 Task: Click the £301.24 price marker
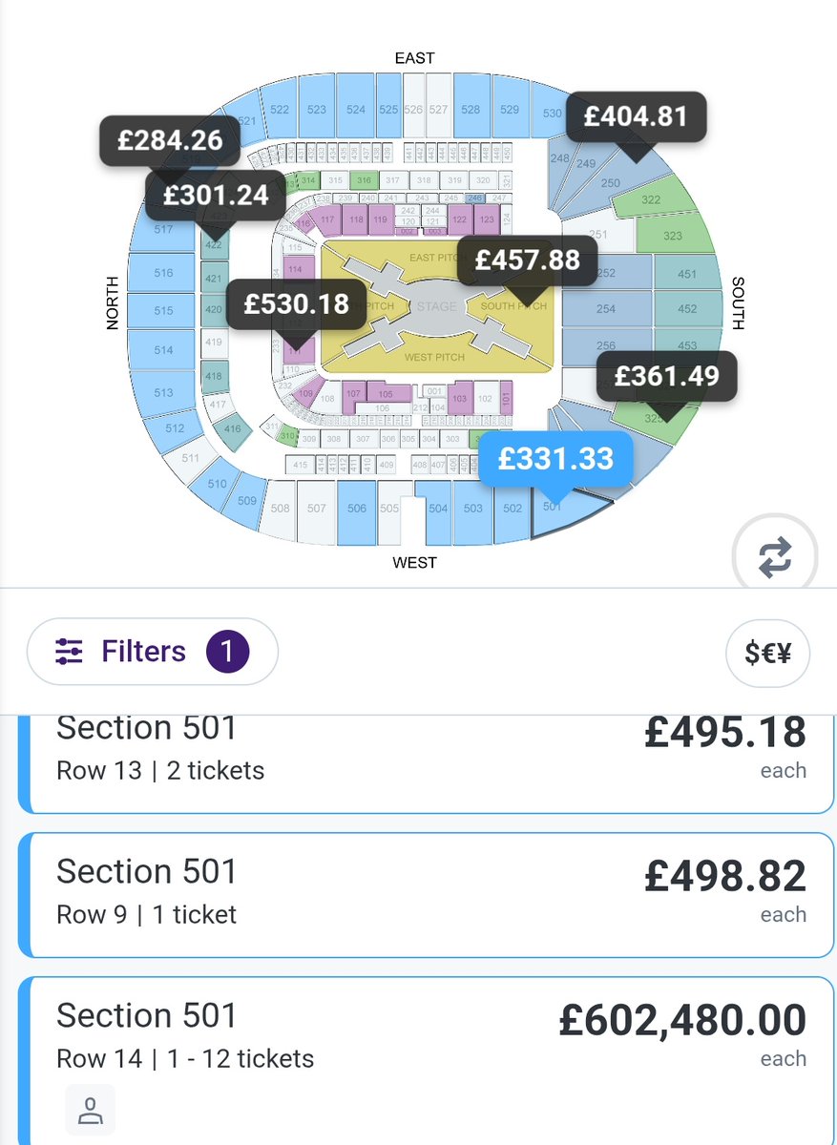[x=215, y=196]
